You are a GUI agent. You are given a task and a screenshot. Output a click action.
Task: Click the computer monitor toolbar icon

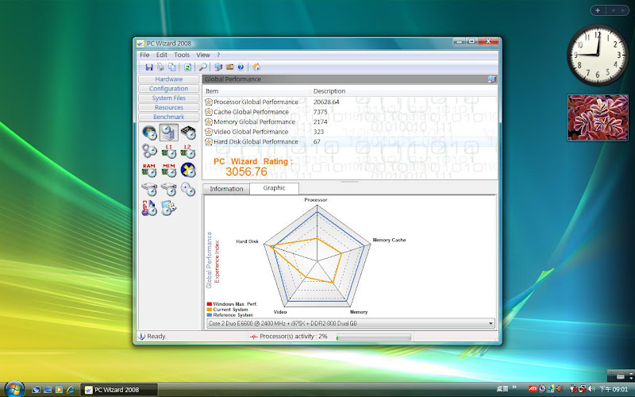pos(218,67)
